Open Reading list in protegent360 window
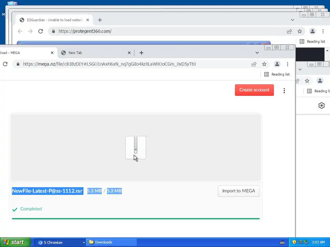330x247 pixels. pyautogui.click(x=313, y=41)
